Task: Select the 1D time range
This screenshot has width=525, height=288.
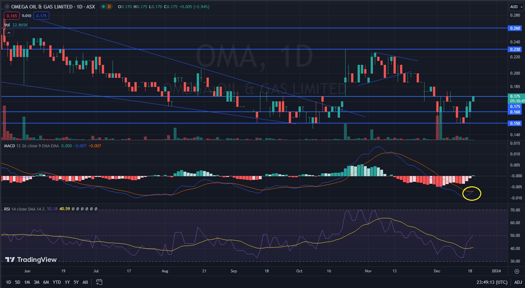Action: (8, 282)
